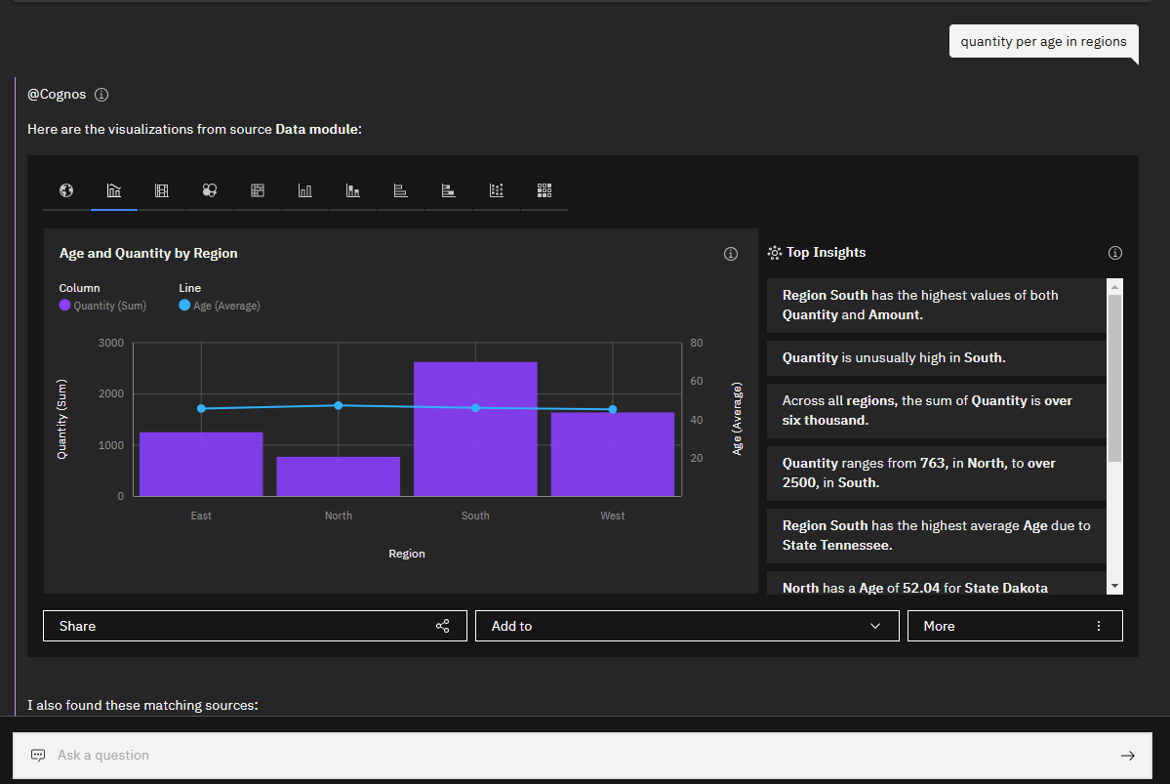Click the Top Insights sparkle icon

coord(775,253)
